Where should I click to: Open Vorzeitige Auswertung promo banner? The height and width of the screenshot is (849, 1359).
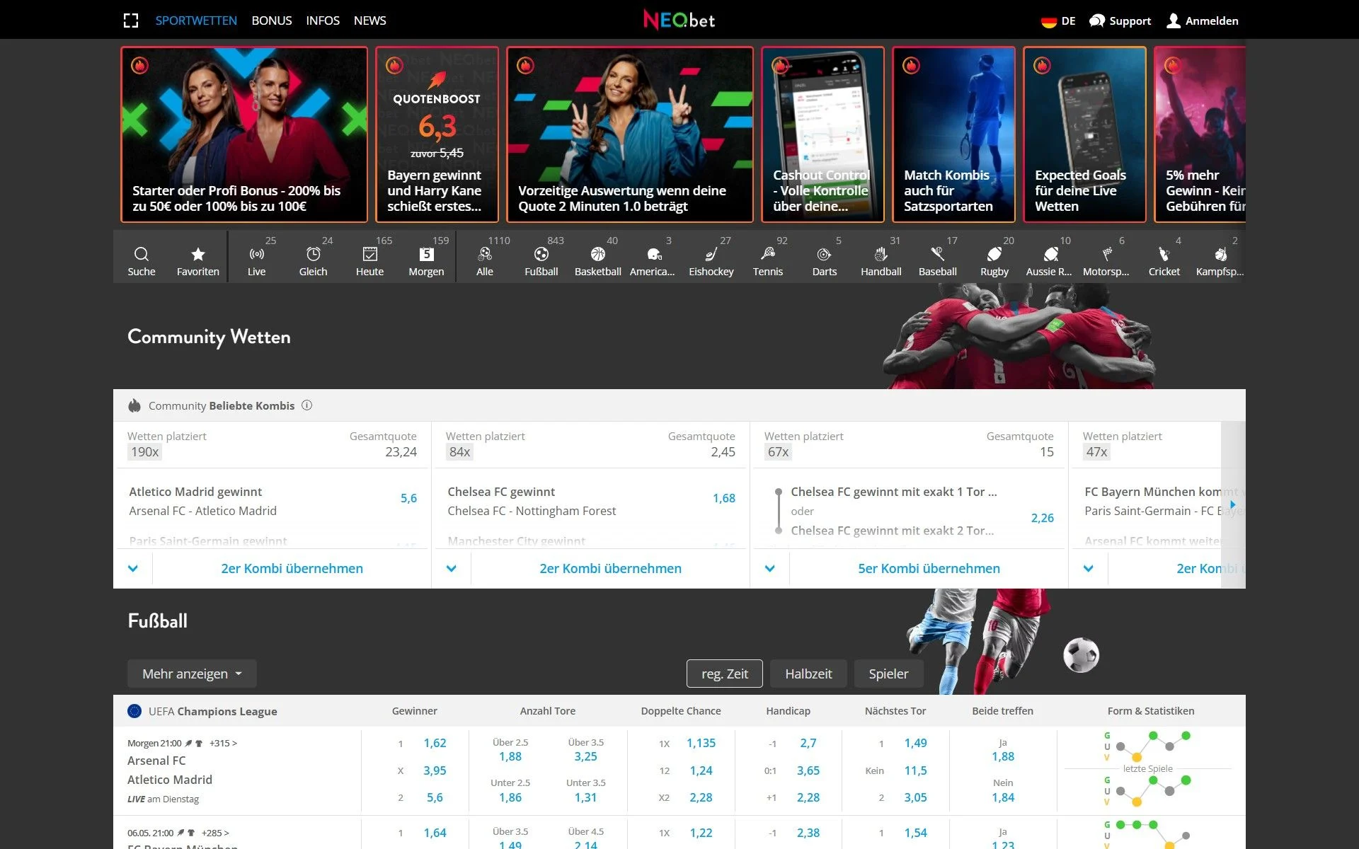pos(630,134)
